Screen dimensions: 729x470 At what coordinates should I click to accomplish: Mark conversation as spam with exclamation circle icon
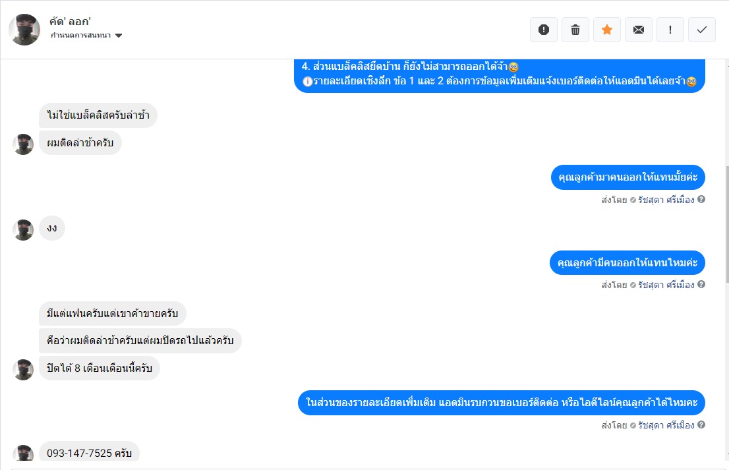click(x=544, y=30)
